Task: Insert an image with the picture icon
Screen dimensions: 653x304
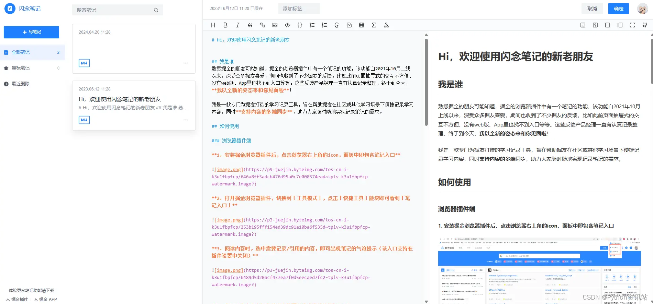Action: click(275, 25)
